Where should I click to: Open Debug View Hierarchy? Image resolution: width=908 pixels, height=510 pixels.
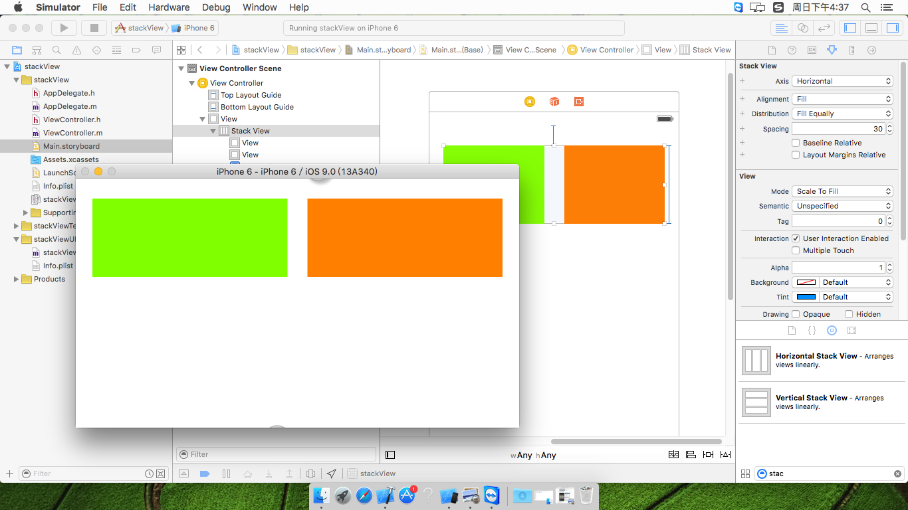pyautogui.click(x=310, y=473)
